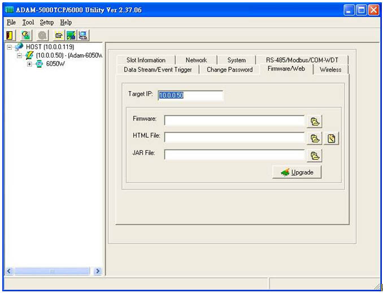Select (10.0.0.50) - (Adam-6050W tree row
Screen dimensions: 383x293
(69, 56)
